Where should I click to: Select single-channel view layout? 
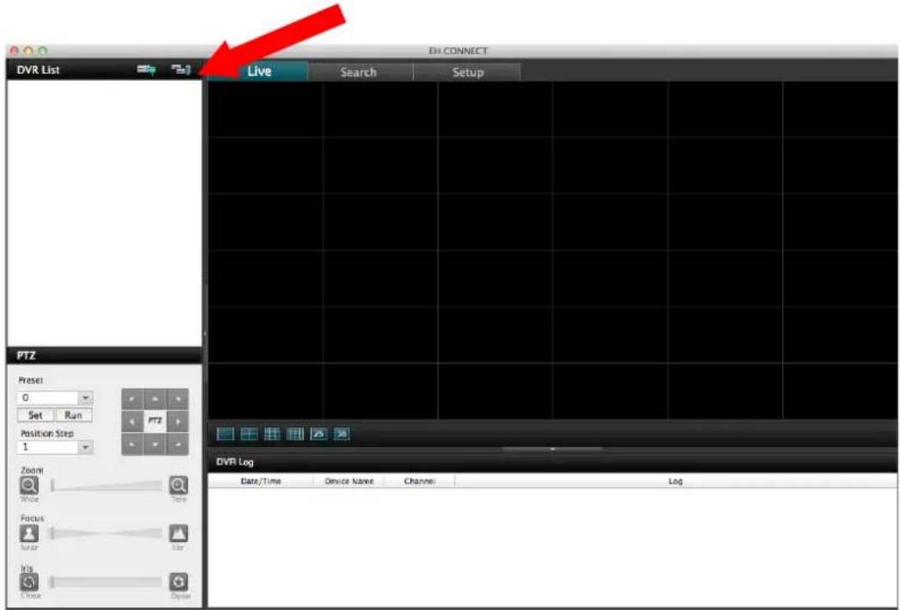(x=225, y=434)
